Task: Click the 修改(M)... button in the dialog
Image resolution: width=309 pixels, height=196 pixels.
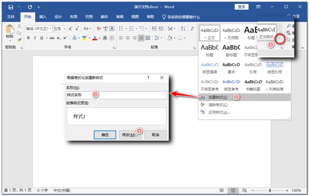Action: pos(130,135)
